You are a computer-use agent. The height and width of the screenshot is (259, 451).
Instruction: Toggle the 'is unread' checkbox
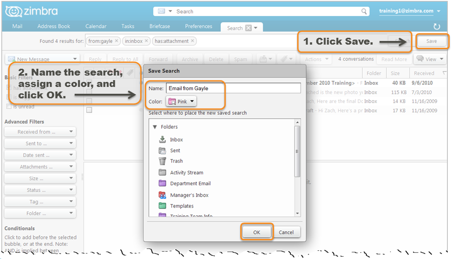pos(9,107)
